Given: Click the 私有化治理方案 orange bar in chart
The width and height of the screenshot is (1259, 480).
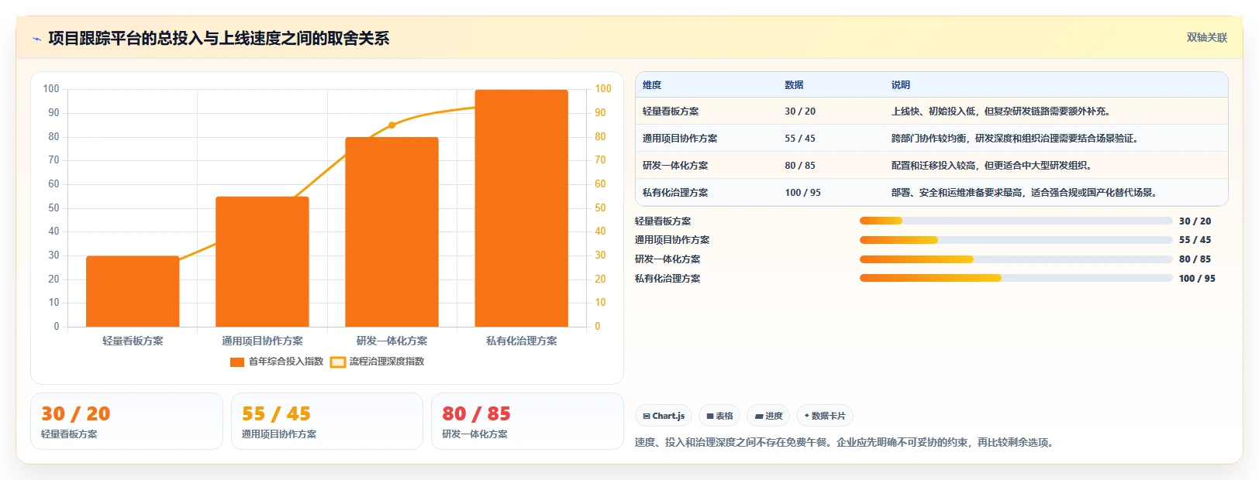Looking at the screenshot, I should click(521, 208).
